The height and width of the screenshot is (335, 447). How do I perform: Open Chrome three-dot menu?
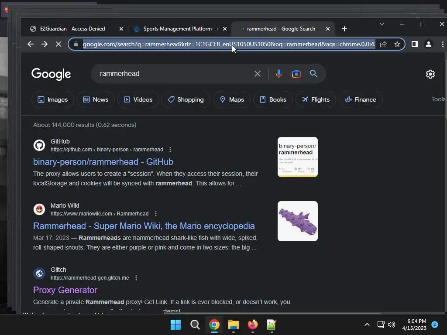(443, 44)
